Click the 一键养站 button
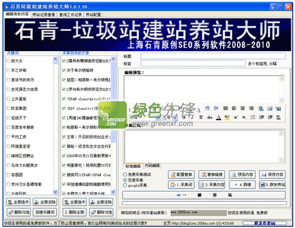The image size is (295, 228). coord(204,195)
